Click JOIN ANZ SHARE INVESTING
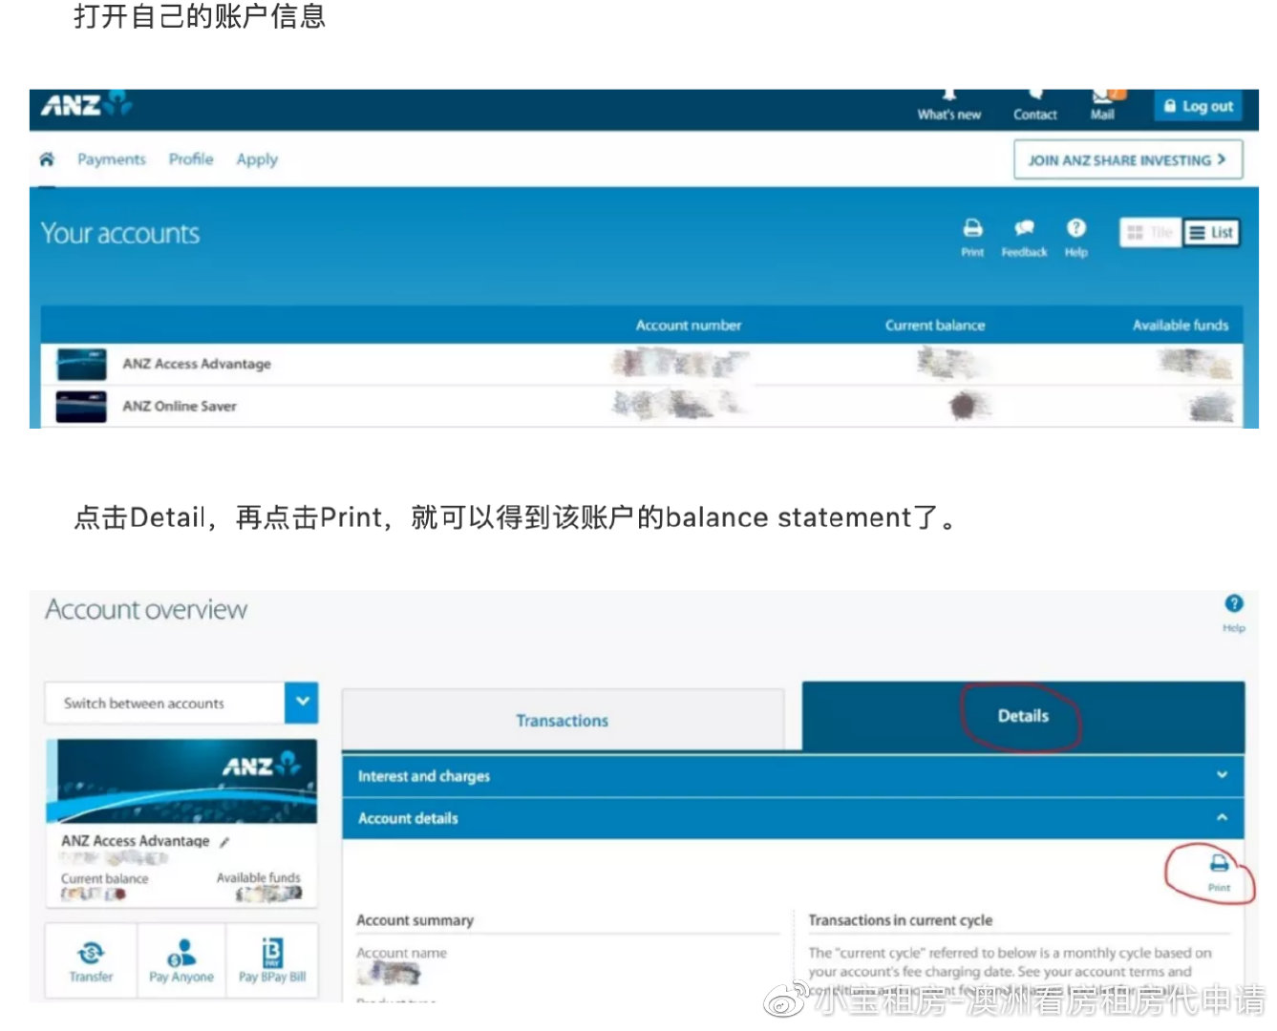This screenshot has height=1031, width=1277. tap(1127, 159)
